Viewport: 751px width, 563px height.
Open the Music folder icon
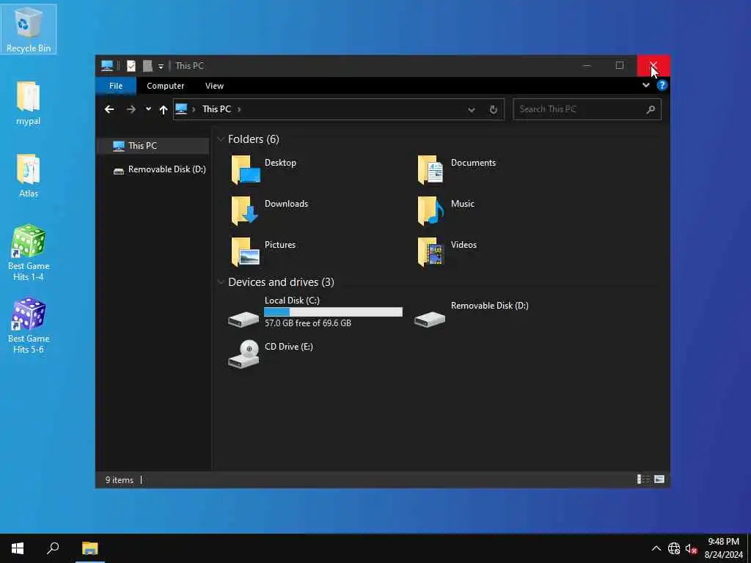(x=431, y=210)
